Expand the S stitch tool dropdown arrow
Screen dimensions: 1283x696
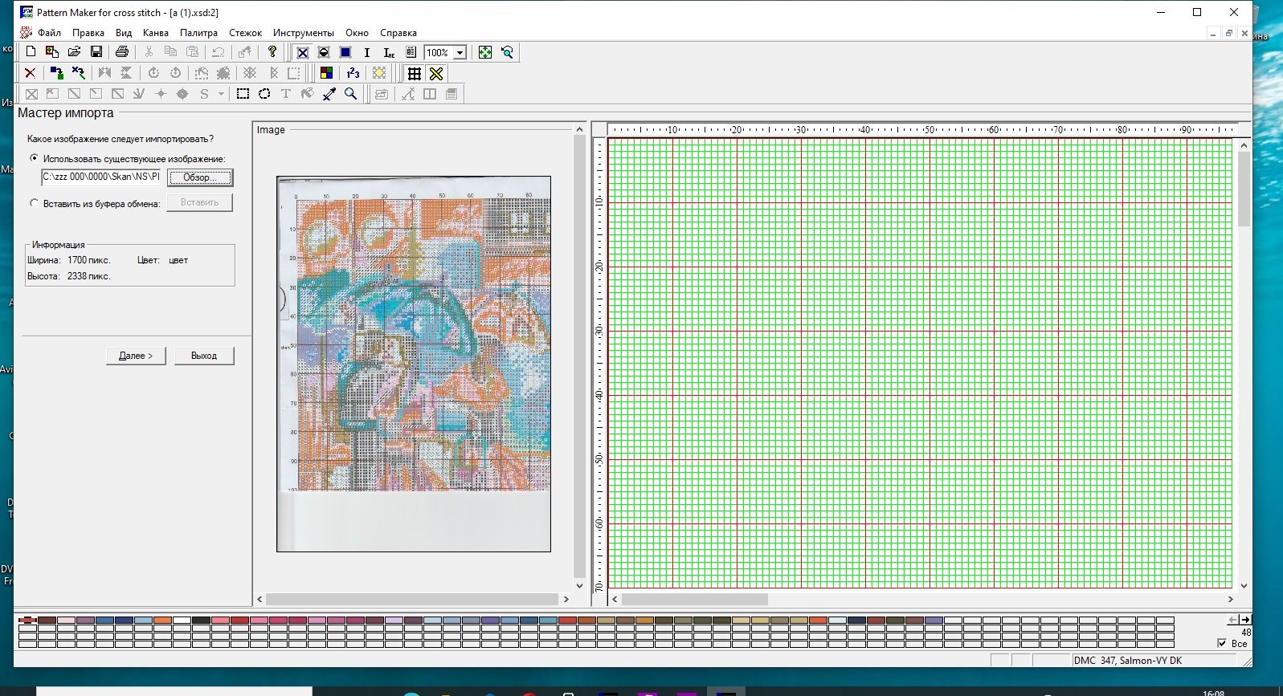[221, 94]
